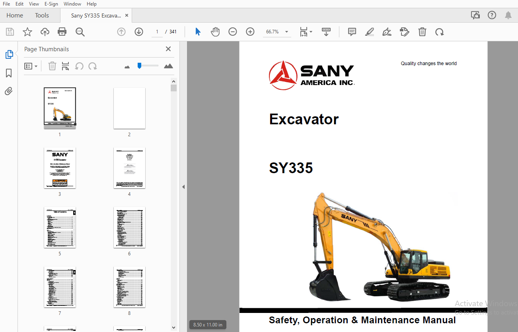The image size is (518, 332).
Task: Switch to the Home tab
Action: (15, 15)
